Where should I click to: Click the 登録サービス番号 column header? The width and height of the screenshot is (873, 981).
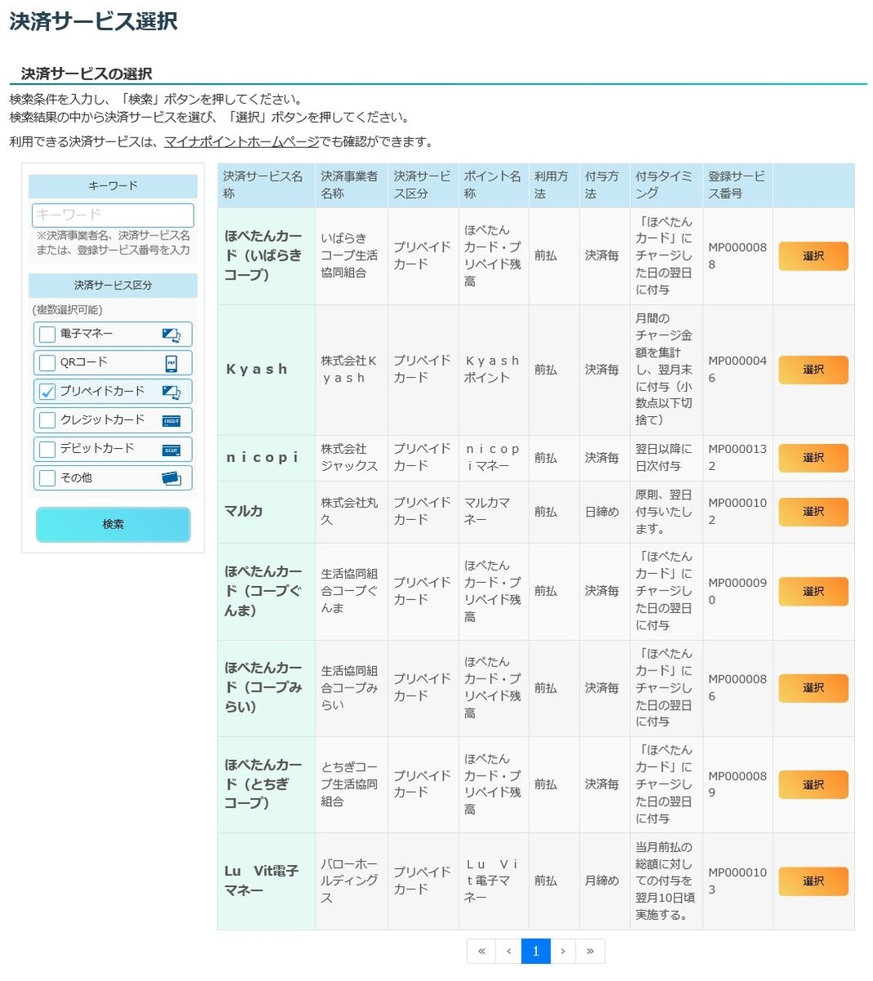(738, 185)
